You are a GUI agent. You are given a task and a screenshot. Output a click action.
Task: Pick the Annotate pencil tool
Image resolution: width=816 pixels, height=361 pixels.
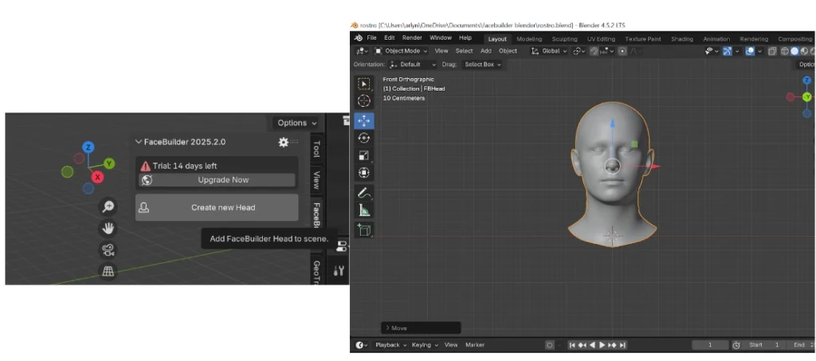pyautogui.click(x=364, y=193)
